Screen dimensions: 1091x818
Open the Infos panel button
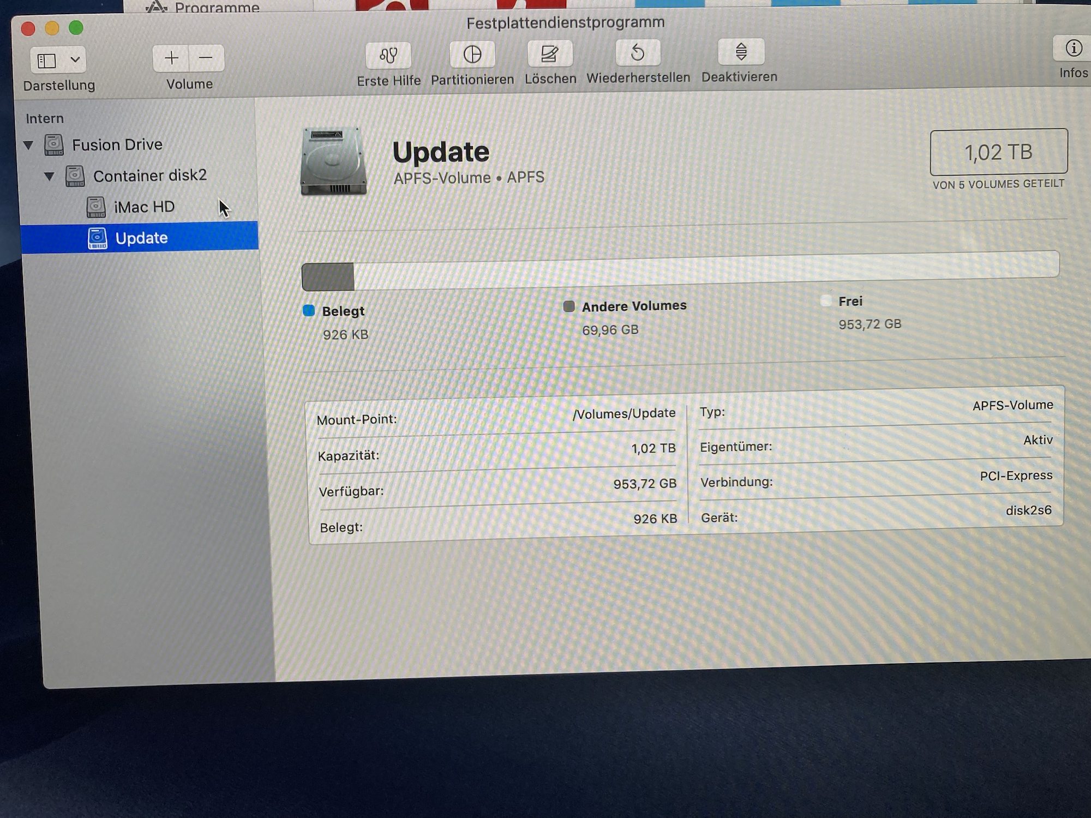[x=1073, y=49]
